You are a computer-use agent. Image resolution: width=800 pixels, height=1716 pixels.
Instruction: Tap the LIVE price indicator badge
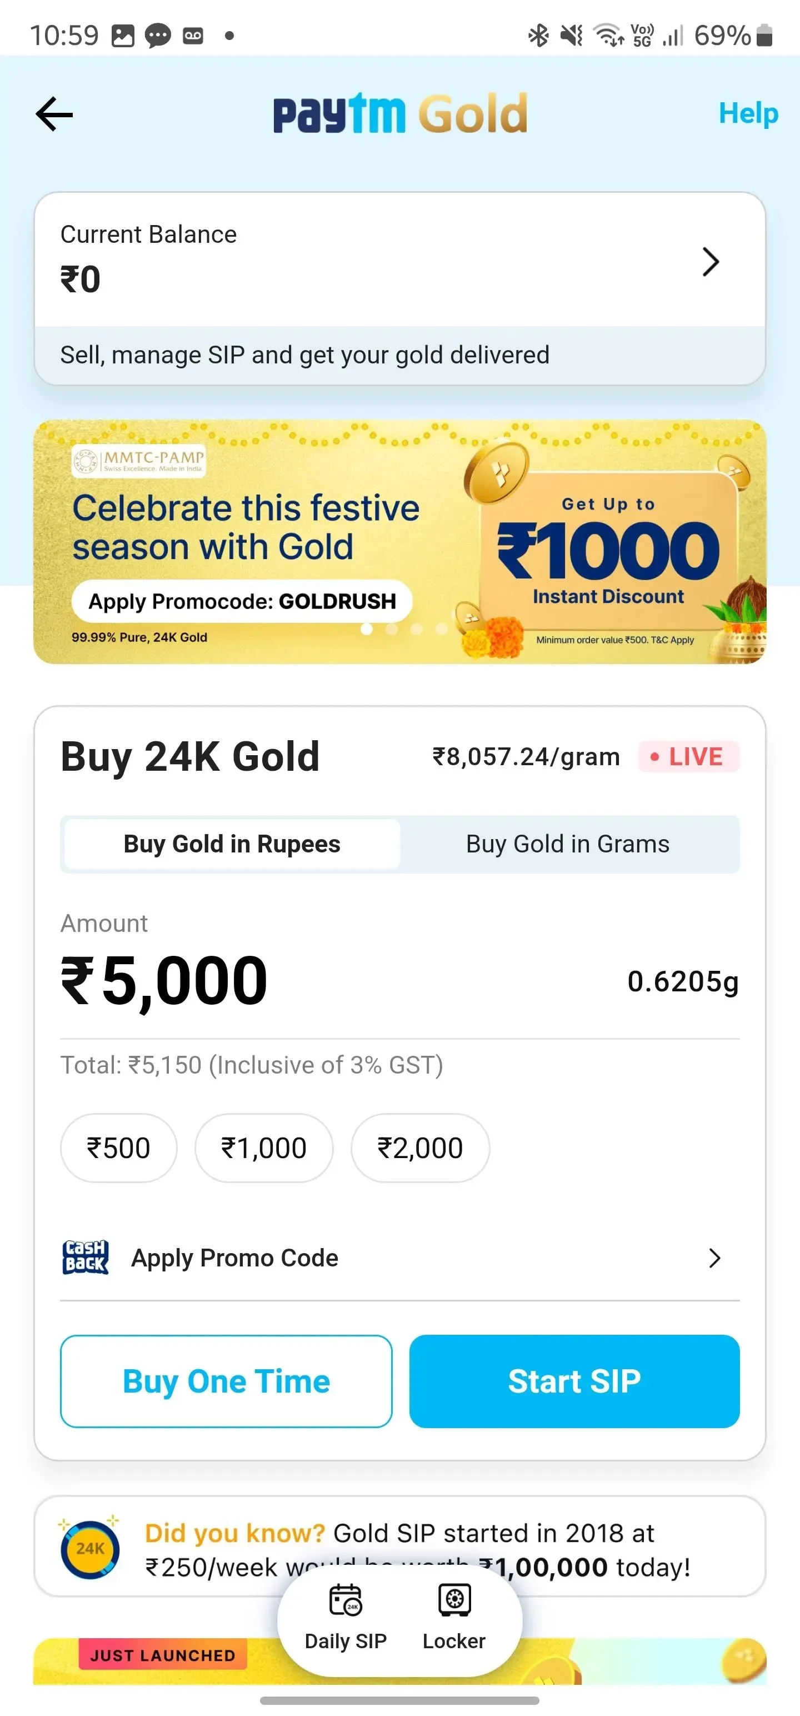[688, 757]
